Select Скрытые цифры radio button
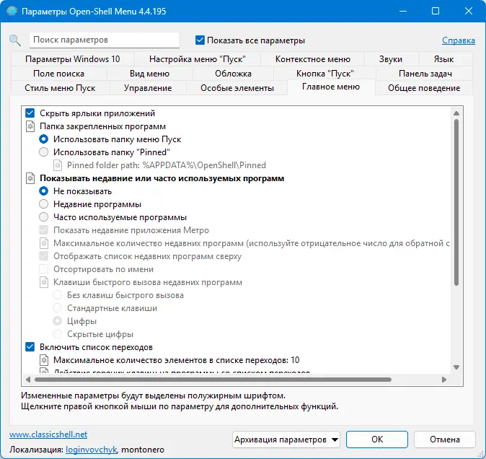Image resolution: width=486 pixels, height=459 pixels. point(58,334)
